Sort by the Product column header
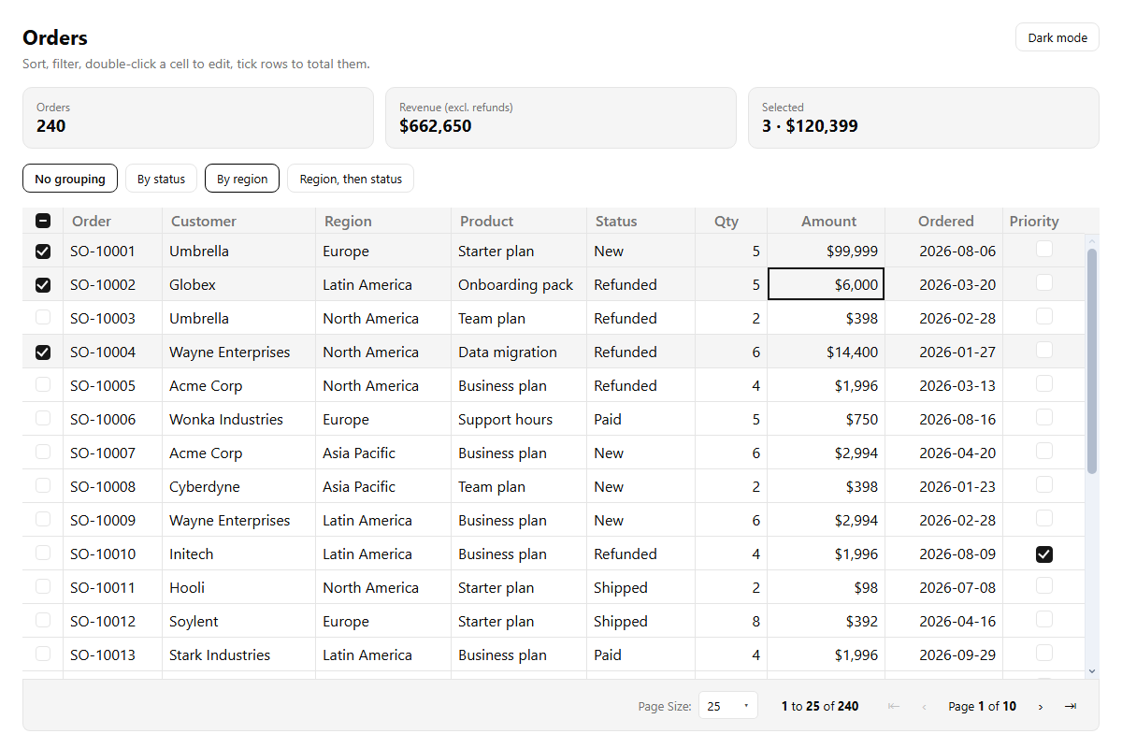The image size is (1122, 748). (x=519, y=221)
